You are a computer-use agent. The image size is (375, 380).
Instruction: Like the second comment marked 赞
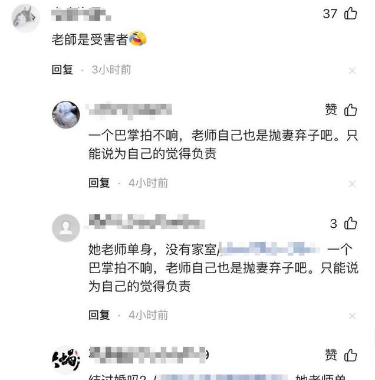click(x=350, y=110)
